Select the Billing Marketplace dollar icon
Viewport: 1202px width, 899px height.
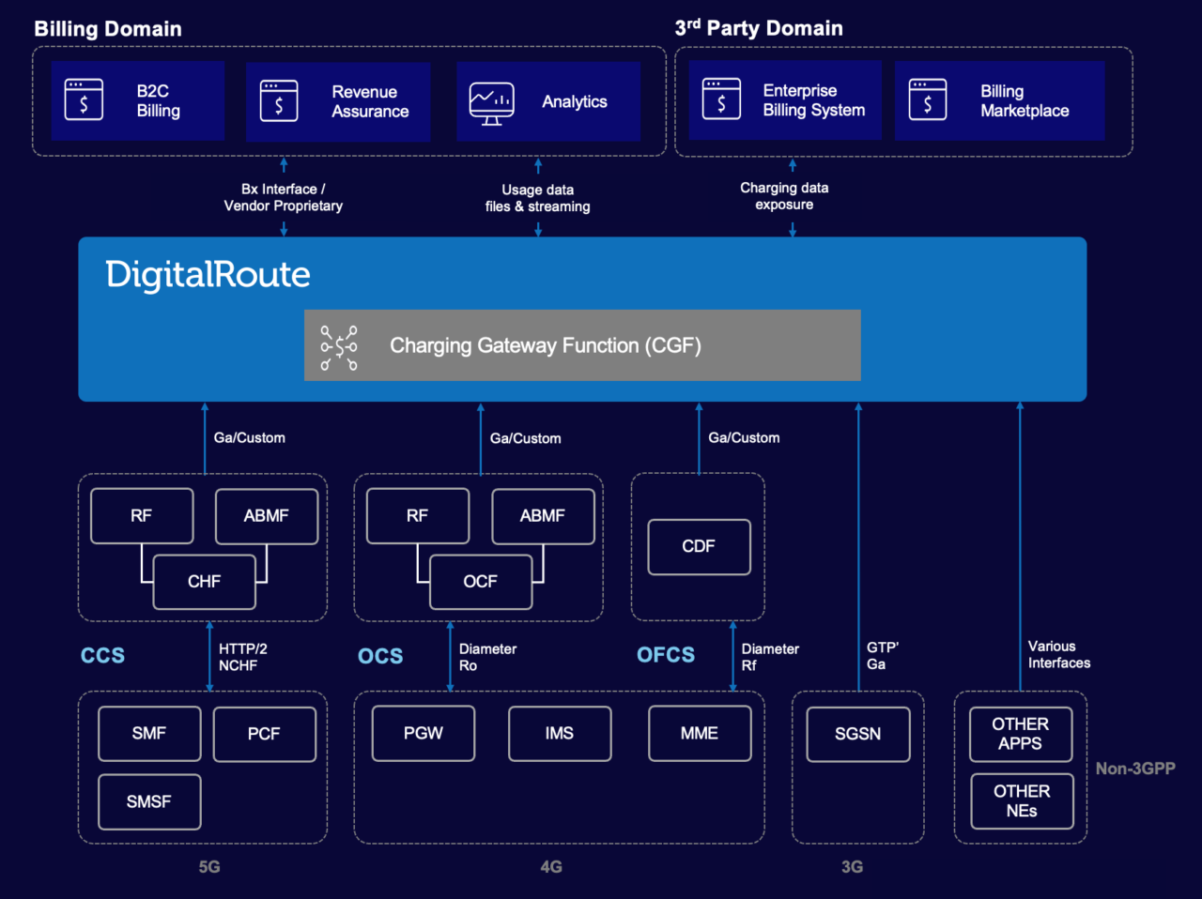tap(930, 98)
